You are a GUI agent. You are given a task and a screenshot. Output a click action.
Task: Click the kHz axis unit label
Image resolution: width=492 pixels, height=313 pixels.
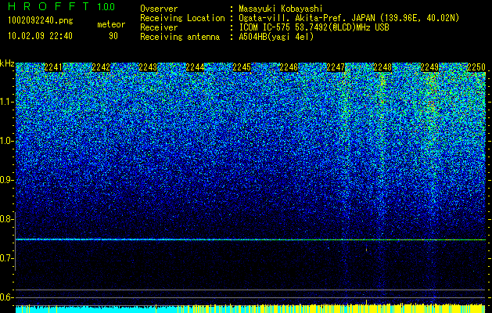point(7,64)
